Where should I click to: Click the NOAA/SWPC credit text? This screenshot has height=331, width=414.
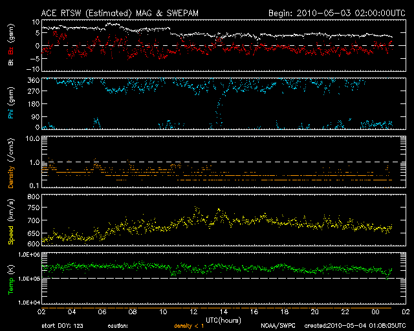pos(277,325)
